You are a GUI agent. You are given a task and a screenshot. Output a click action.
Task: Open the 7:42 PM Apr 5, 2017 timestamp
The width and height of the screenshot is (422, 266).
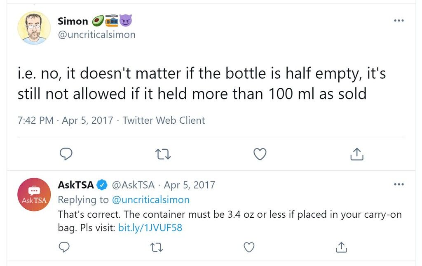click(x=66, y=120)
